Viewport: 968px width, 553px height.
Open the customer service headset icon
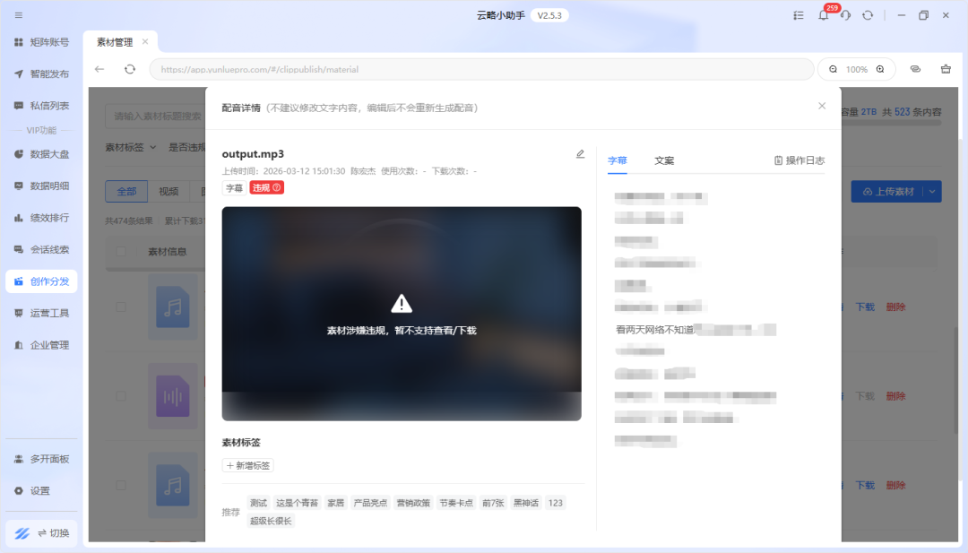(845, 16)
